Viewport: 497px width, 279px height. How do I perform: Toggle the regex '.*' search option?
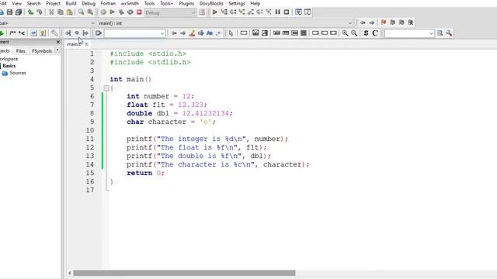(218, 33)
